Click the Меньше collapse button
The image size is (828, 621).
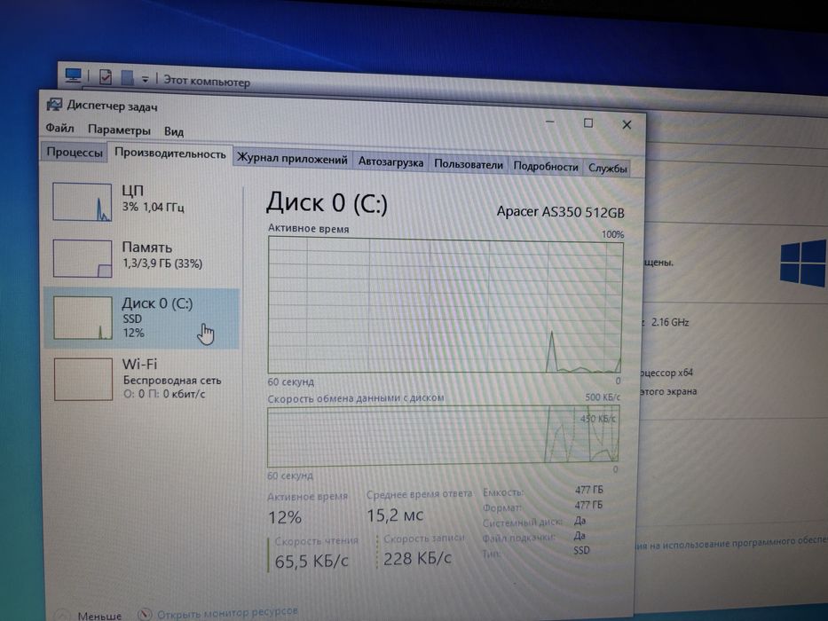(x=99, y=616)
